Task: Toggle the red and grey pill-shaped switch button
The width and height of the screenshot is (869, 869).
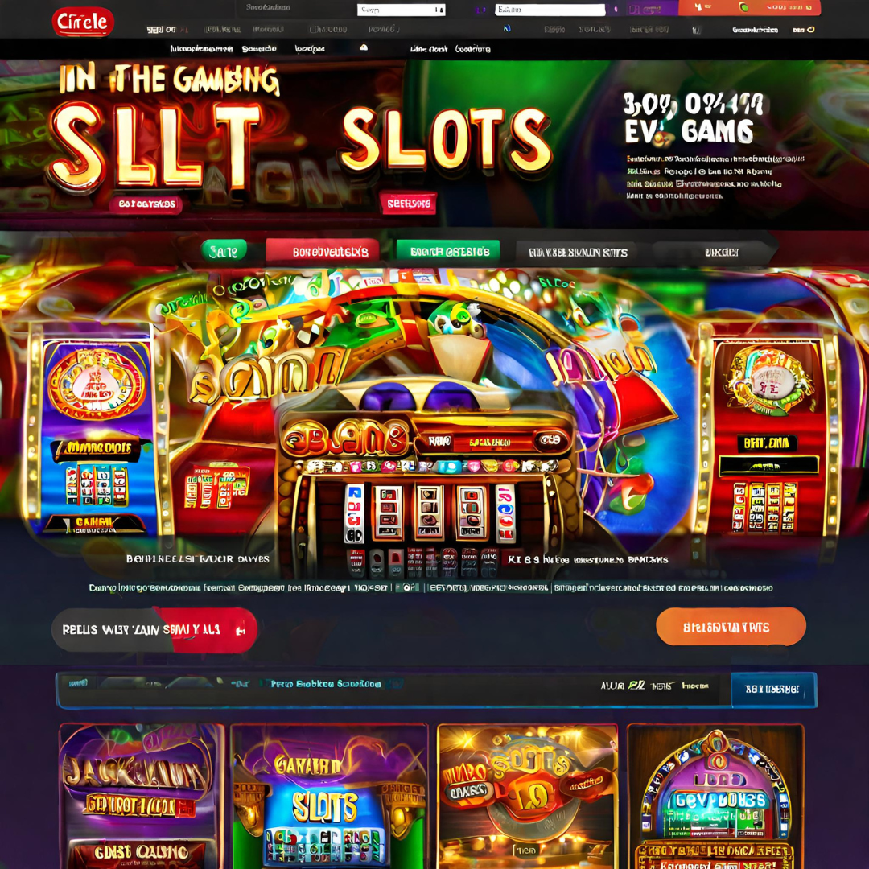Action: (154, 630)
